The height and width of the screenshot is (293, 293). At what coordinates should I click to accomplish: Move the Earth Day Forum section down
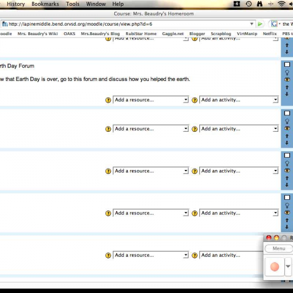click(287, 94)
